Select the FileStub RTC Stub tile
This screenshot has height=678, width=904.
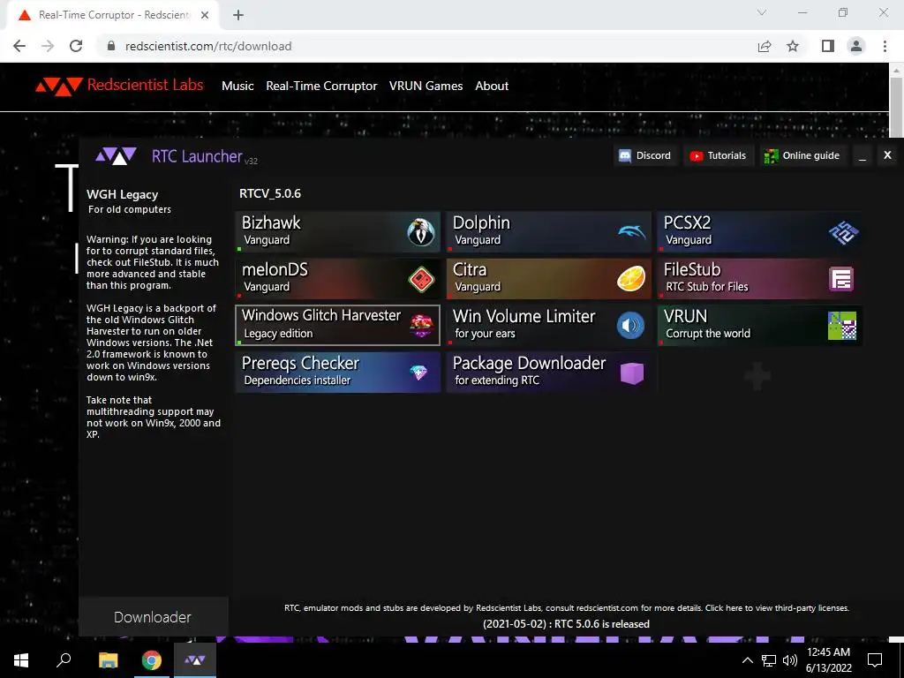(x=760, y=279)
